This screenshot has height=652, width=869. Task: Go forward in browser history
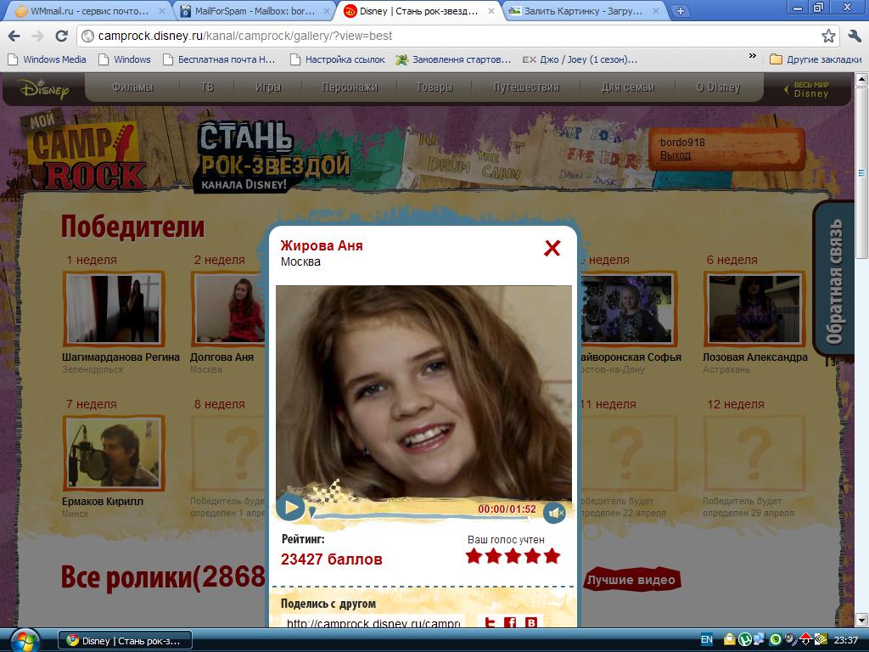(x=37, y=36)
